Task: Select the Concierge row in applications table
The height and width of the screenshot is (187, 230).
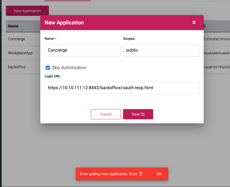Action: pyautogui.click(x=23, y=39)
